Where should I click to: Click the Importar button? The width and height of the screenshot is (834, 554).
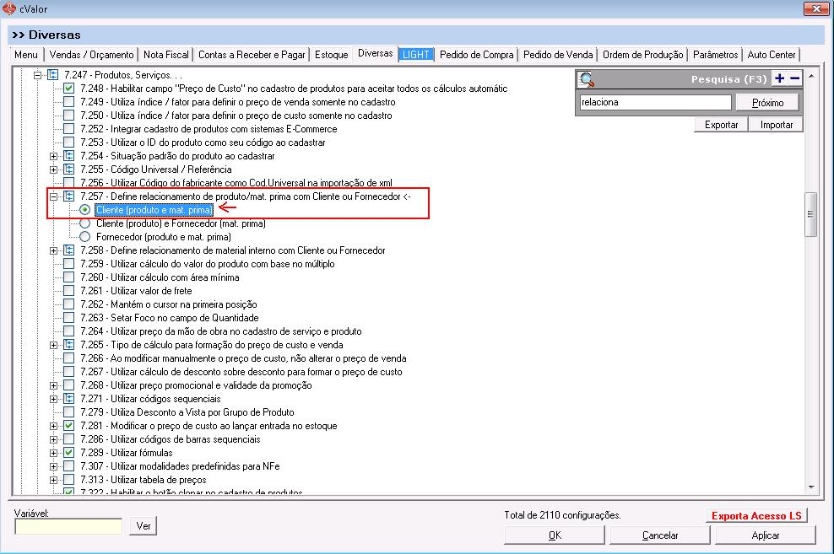(x=776, y=125)
